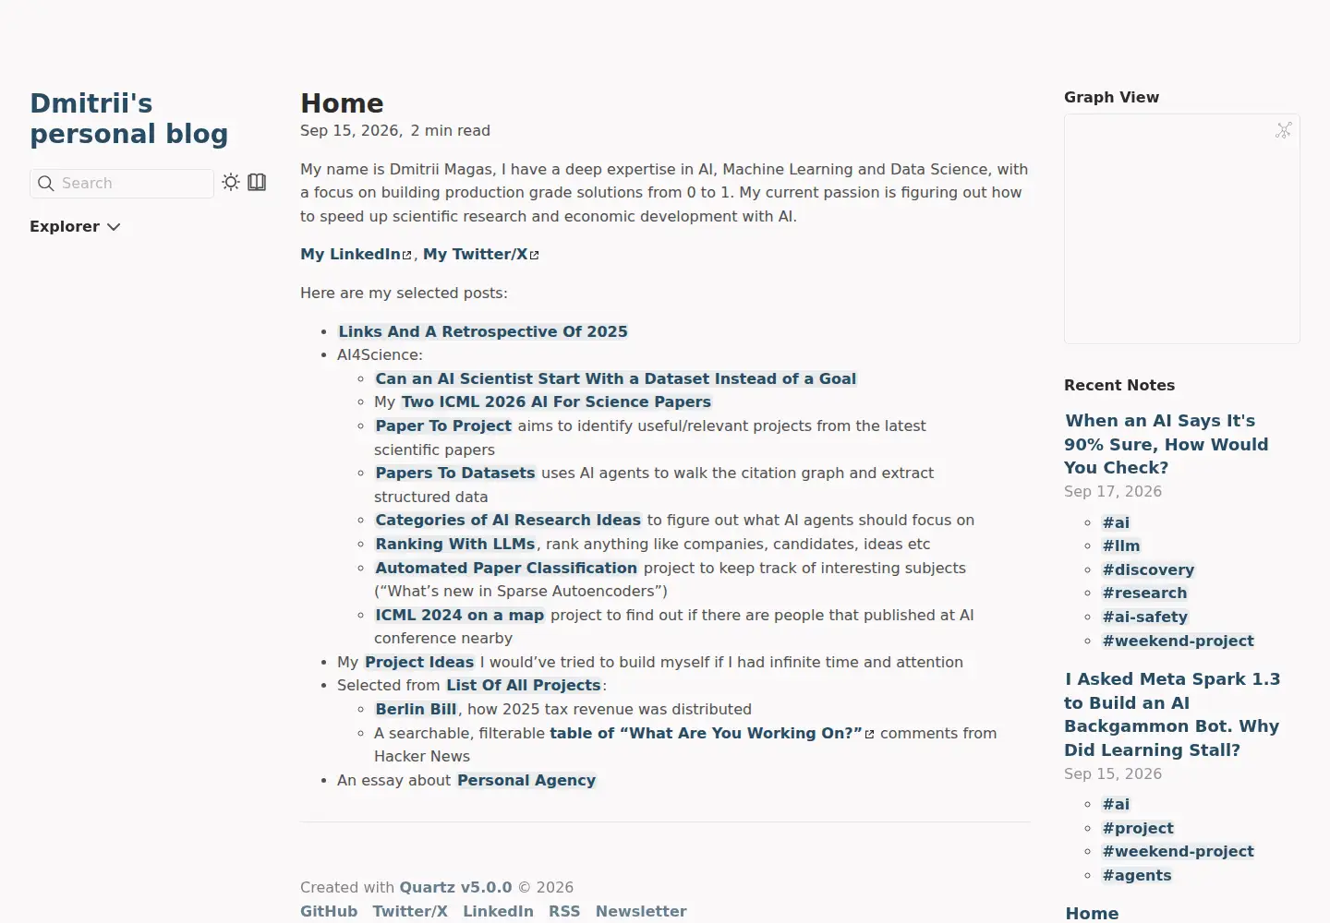Open the Project Ideas link
The image size is (1330, 923).
tap(419, 662)
